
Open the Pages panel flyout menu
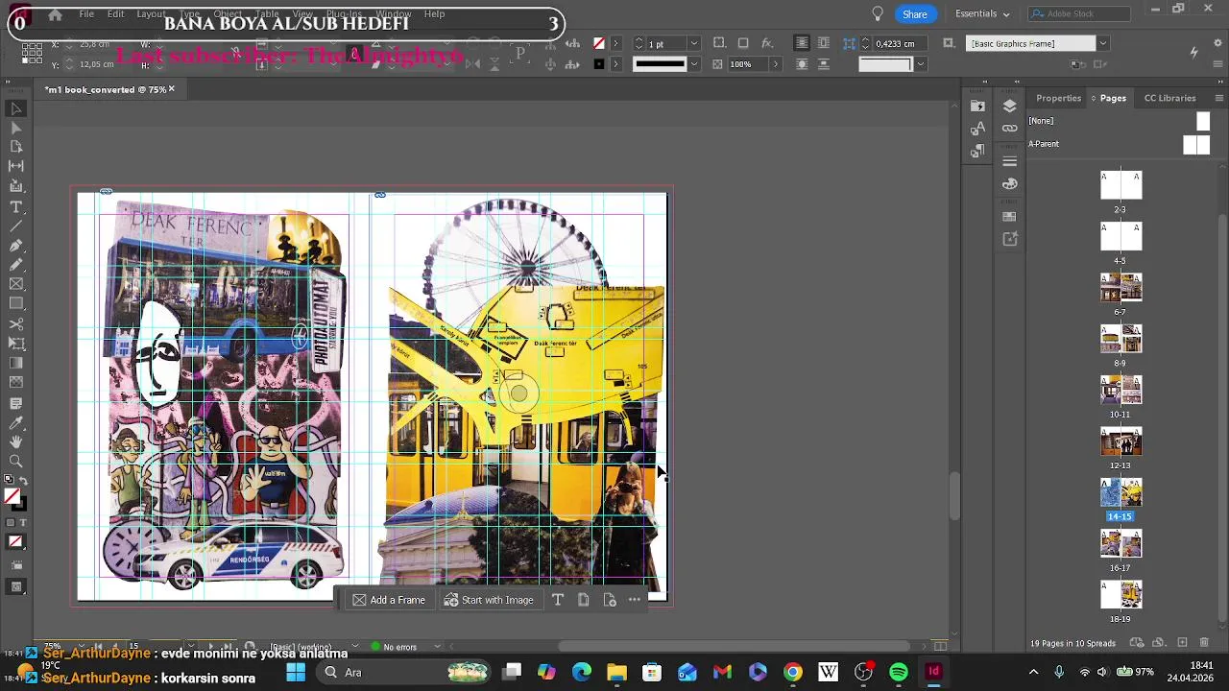coord(1219,98)
